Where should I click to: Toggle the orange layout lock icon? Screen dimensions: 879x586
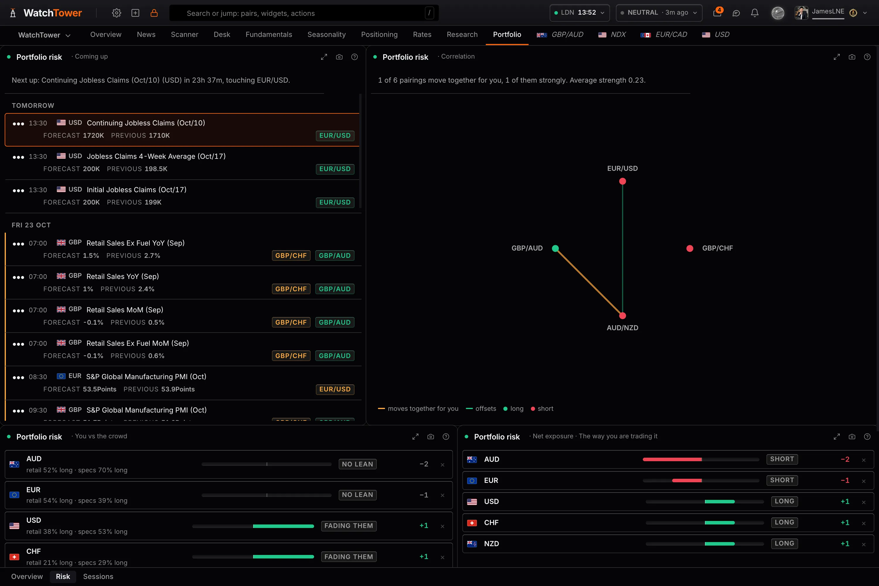click(x=154, y=13)
